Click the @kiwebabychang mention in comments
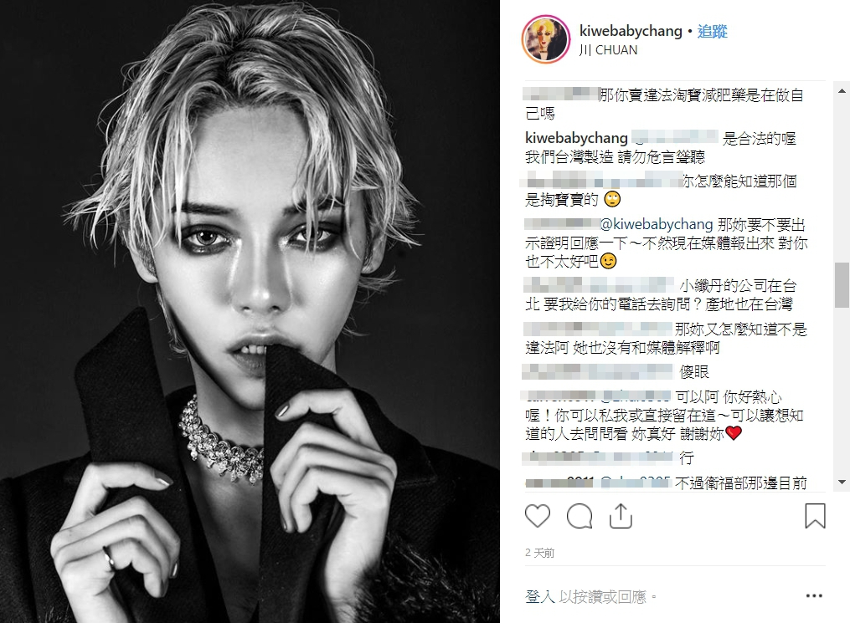Screen dimensions: 850x623 [x=657, y=224]
